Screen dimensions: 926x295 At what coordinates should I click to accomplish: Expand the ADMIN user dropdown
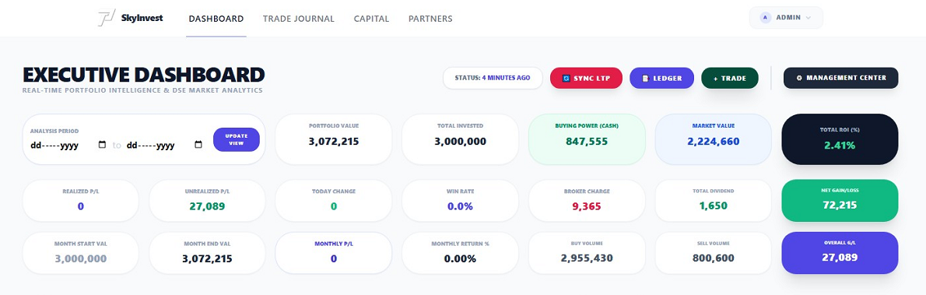coord(786,18)
